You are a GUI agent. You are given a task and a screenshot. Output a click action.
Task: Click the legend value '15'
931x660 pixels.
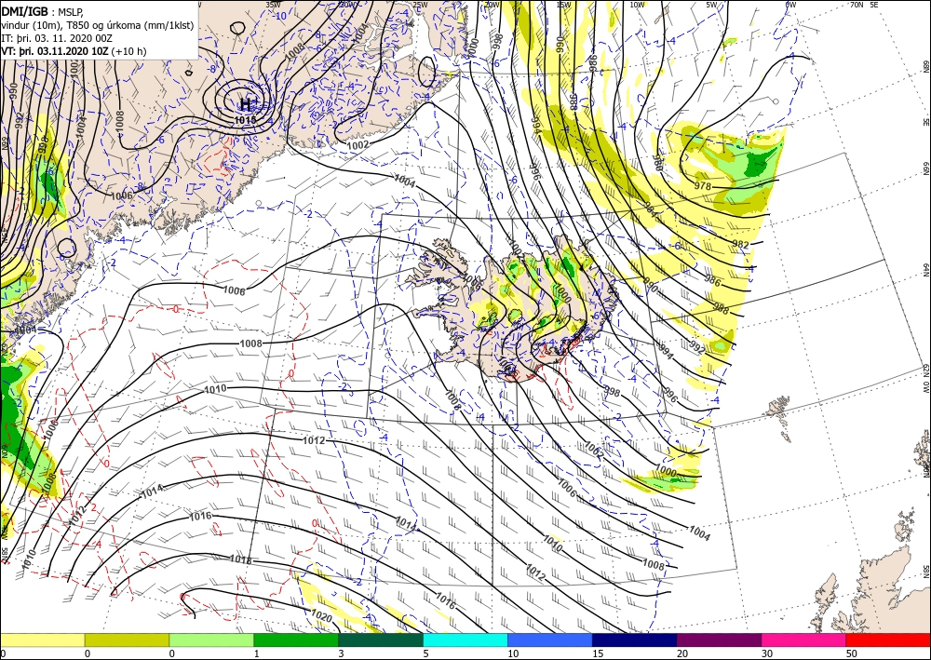click(598, 654)
